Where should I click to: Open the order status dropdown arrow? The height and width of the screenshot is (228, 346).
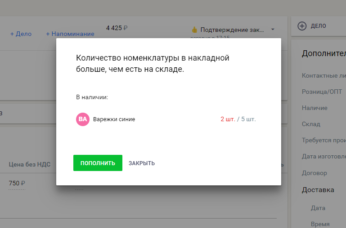click(273, 30)
